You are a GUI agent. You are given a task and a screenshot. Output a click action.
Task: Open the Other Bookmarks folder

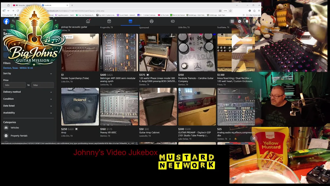click(x=253, y=15)
